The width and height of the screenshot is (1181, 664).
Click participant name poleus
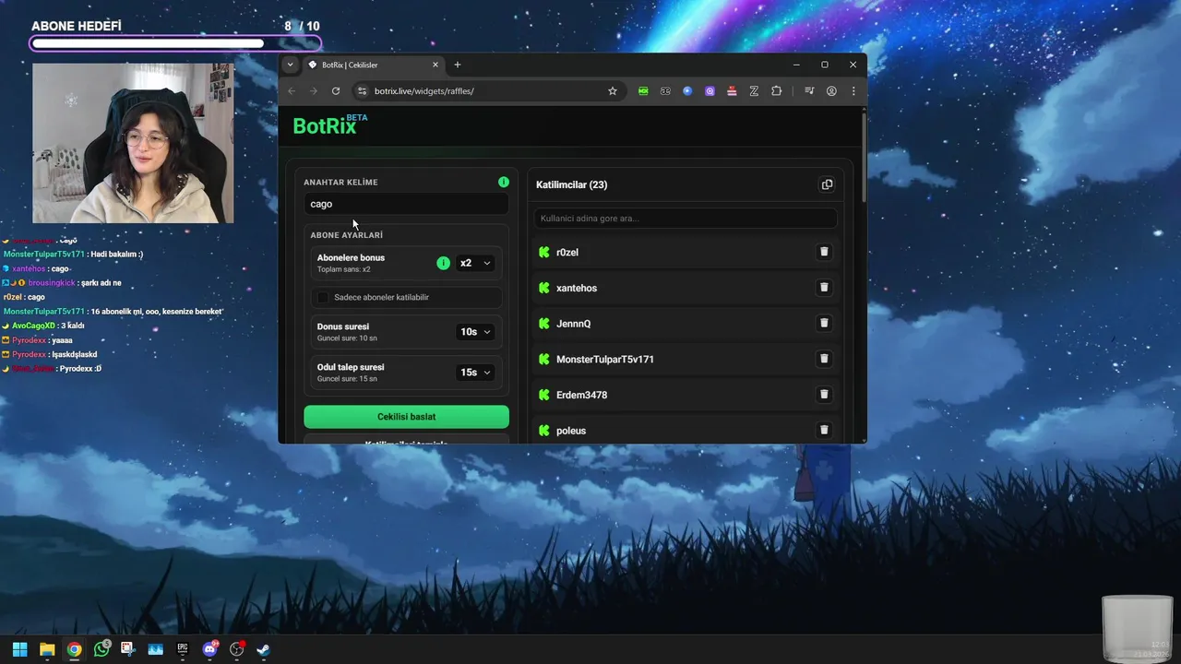click(571, 431)
